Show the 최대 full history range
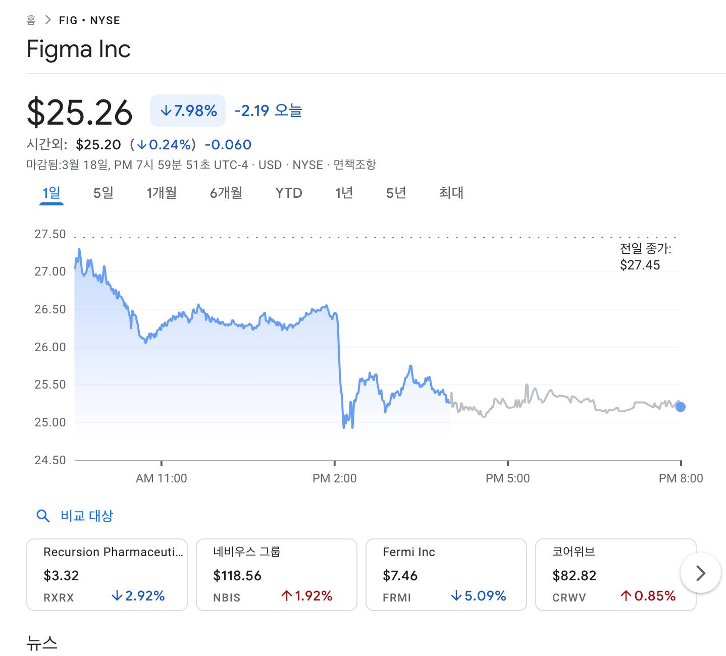 pyautogui.click(x=451, y=193)
